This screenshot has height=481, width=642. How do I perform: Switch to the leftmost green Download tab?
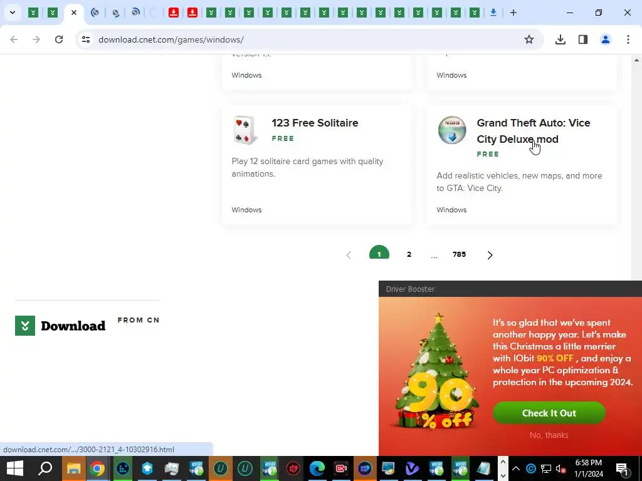click(33, 13)
